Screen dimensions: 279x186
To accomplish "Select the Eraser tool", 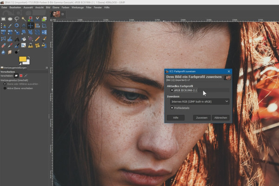I will point(3,46).
